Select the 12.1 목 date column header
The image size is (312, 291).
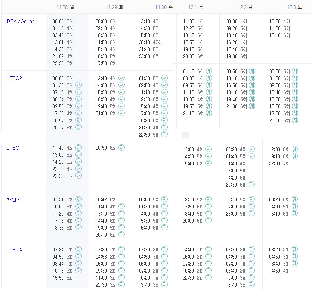[196, 7]
